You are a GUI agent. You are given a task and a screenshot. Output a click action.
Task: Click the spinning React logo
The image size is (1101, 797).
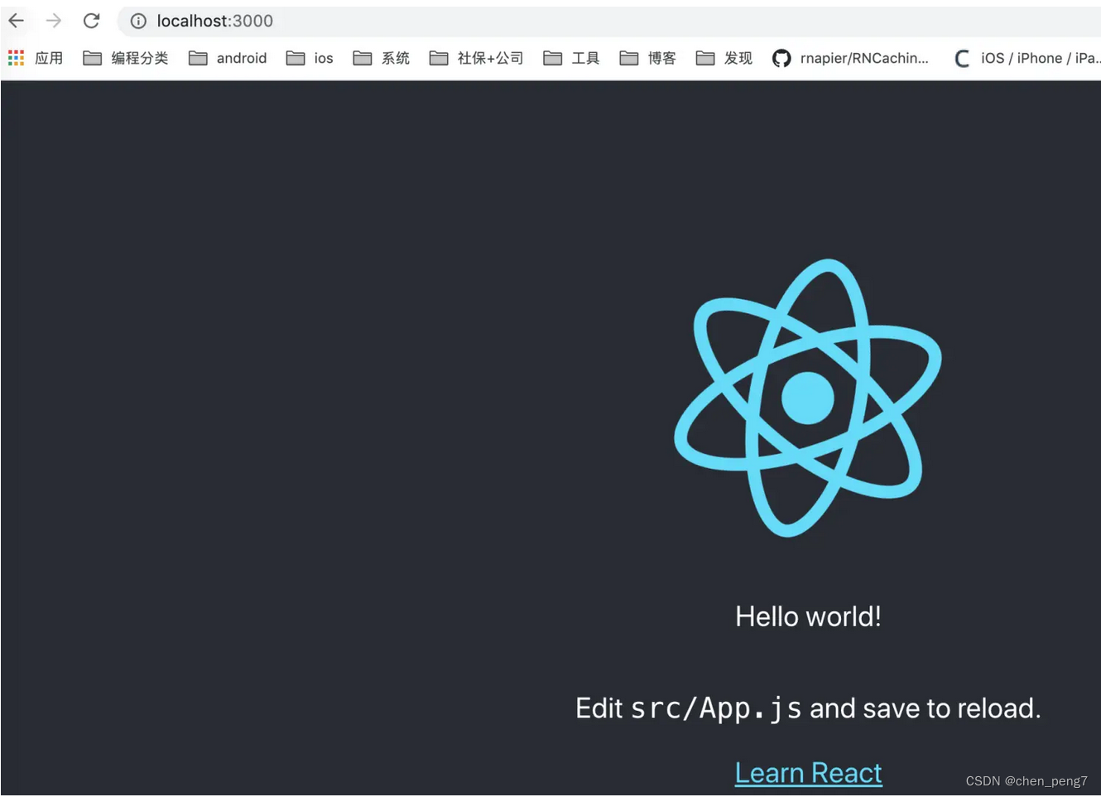click(x=808, y=398)
